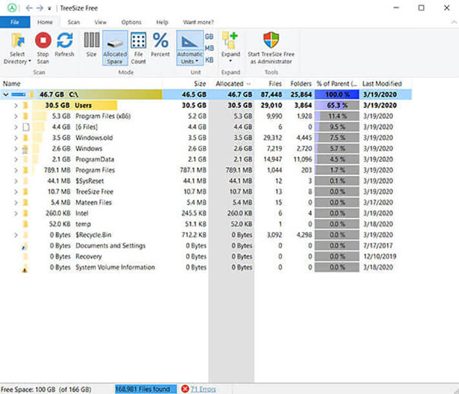
Task: Select the $SysReset folder
Action: tap(90, 181)
